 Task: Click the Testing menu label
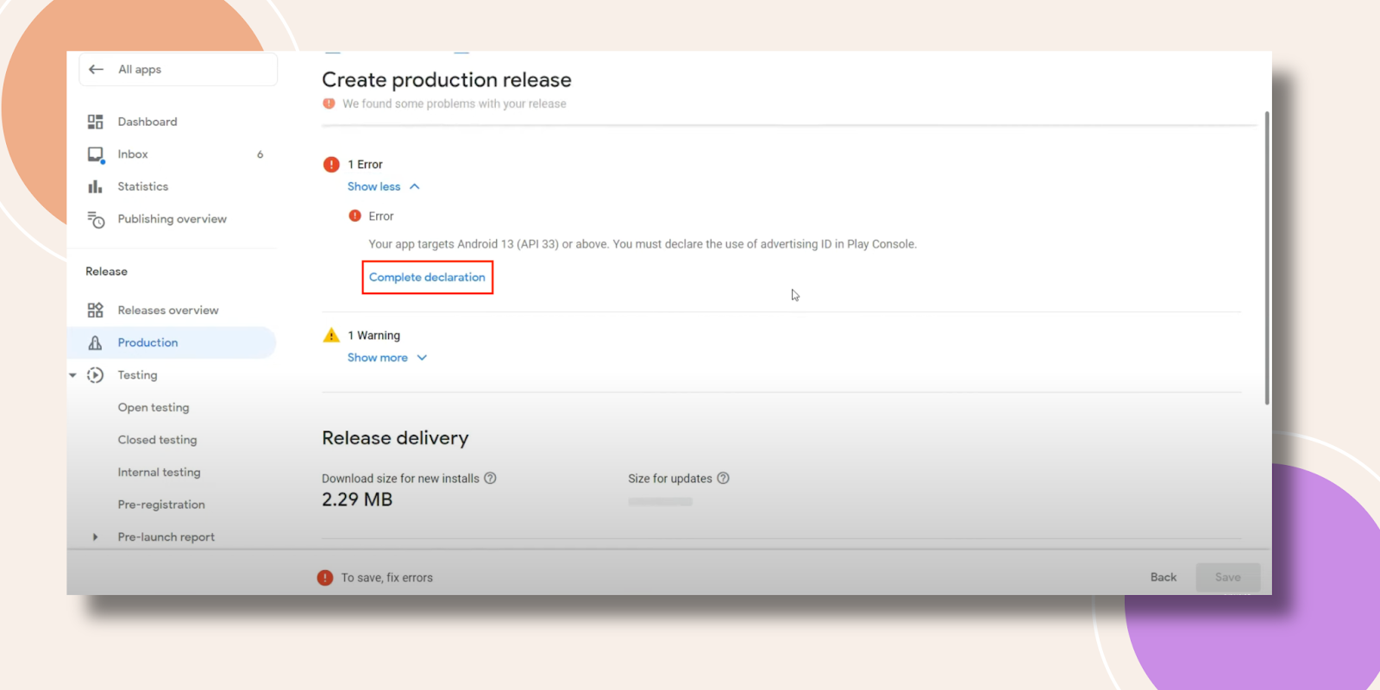click(137, 375)
